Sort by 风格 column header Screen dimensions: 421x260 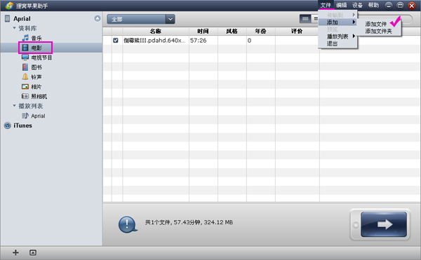tap(232, 31)
